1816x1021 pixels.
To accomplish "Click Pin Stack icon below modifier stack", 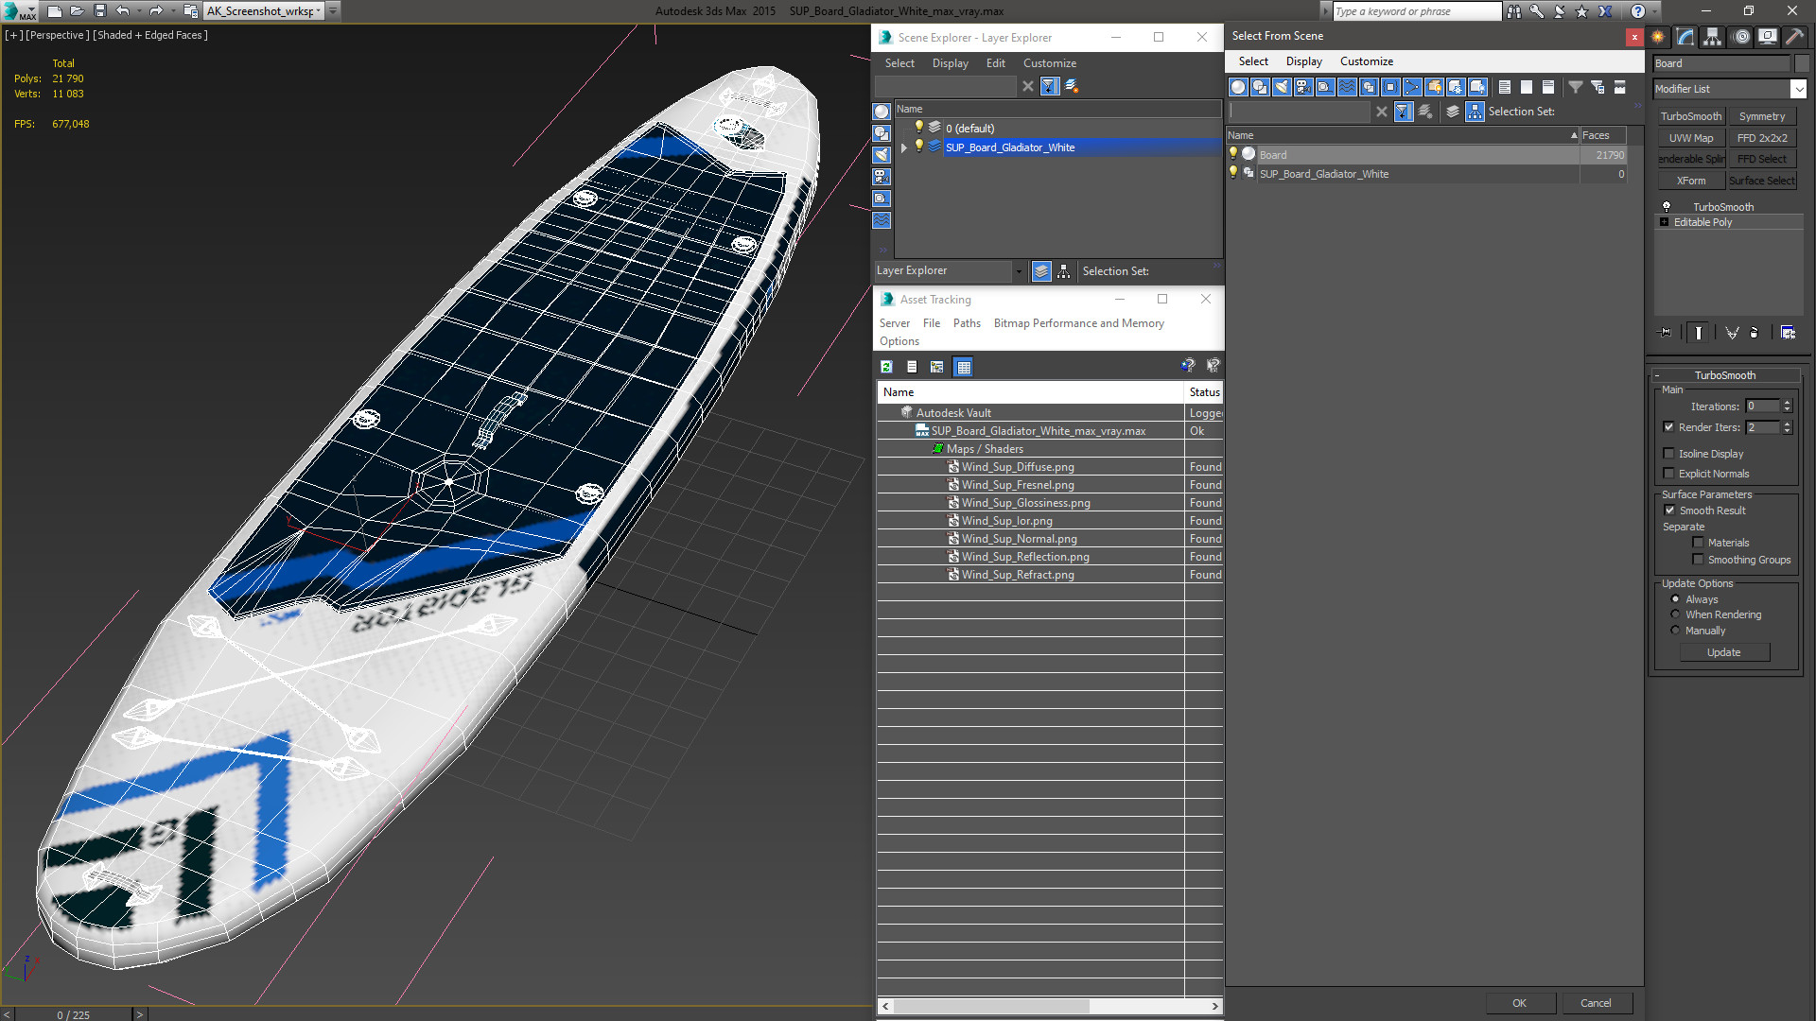I will (x=1666, y=333).
